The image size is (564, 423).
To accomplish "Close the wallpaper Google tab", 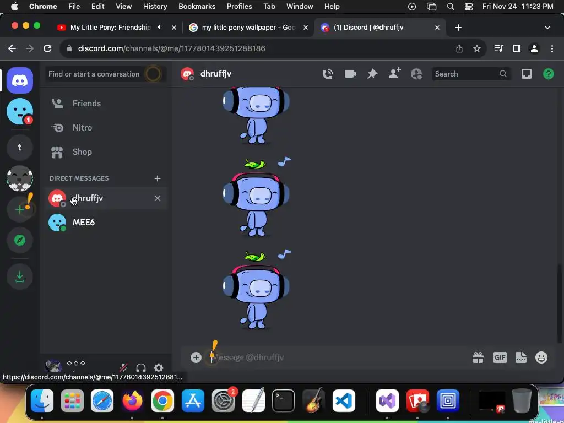I will pos(305,28).
